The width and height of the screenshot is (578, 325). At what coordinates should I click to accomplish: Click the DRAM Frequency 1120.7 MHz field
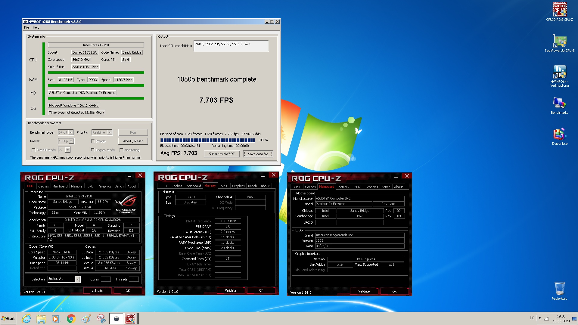click(228, 221)
